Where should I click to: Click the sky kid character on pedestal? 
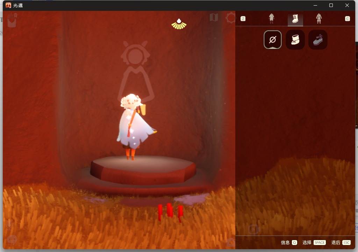[135, 127]
